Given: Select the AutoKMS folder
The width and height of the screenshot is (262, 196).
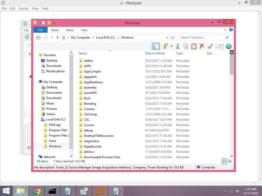Looking at the screenshot, I should tap(90, 93).
